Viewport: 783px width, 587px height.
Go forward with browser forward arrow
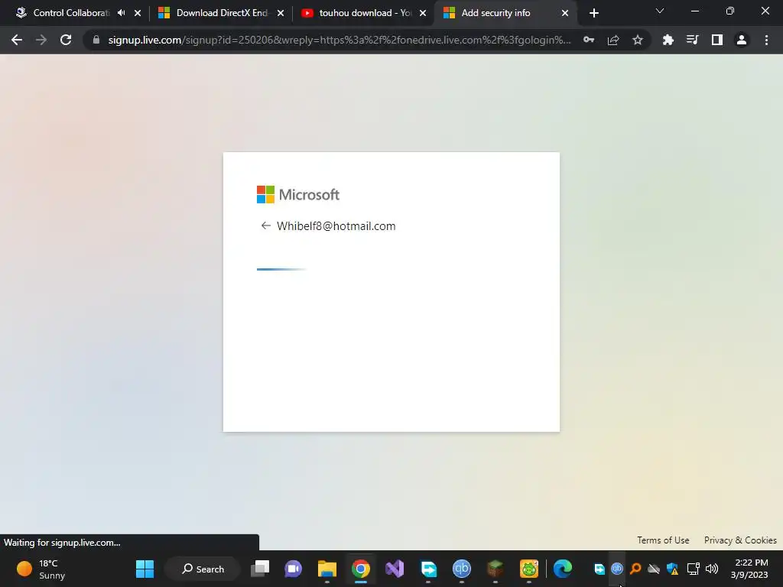tap(41, 40)
